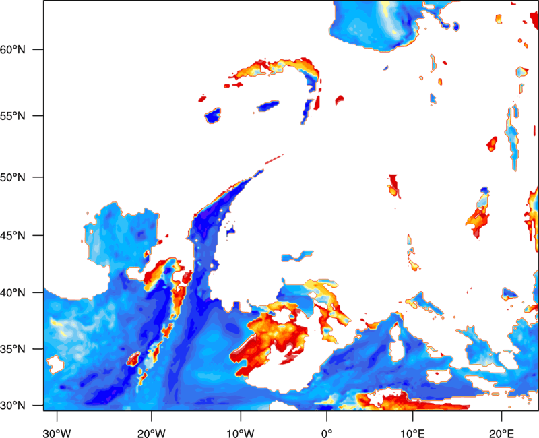Click the 40°N latitude label
Image resolution: width=539 pixels, height=438 pixels.
(x=13, y=293)
